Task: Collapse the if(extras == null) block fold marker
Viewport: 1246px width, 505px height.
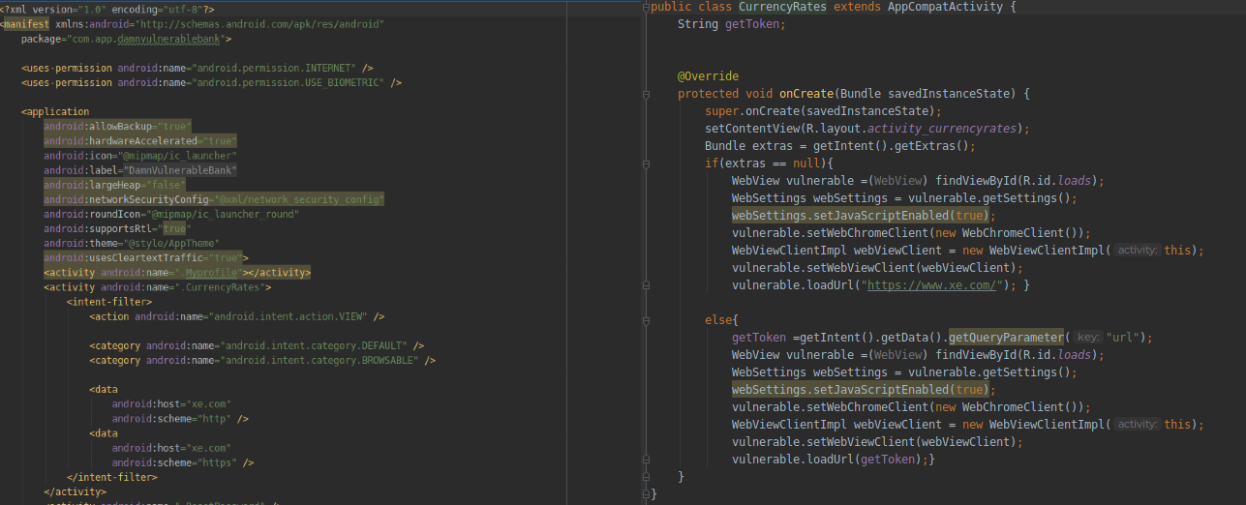Action: (645, 163)
